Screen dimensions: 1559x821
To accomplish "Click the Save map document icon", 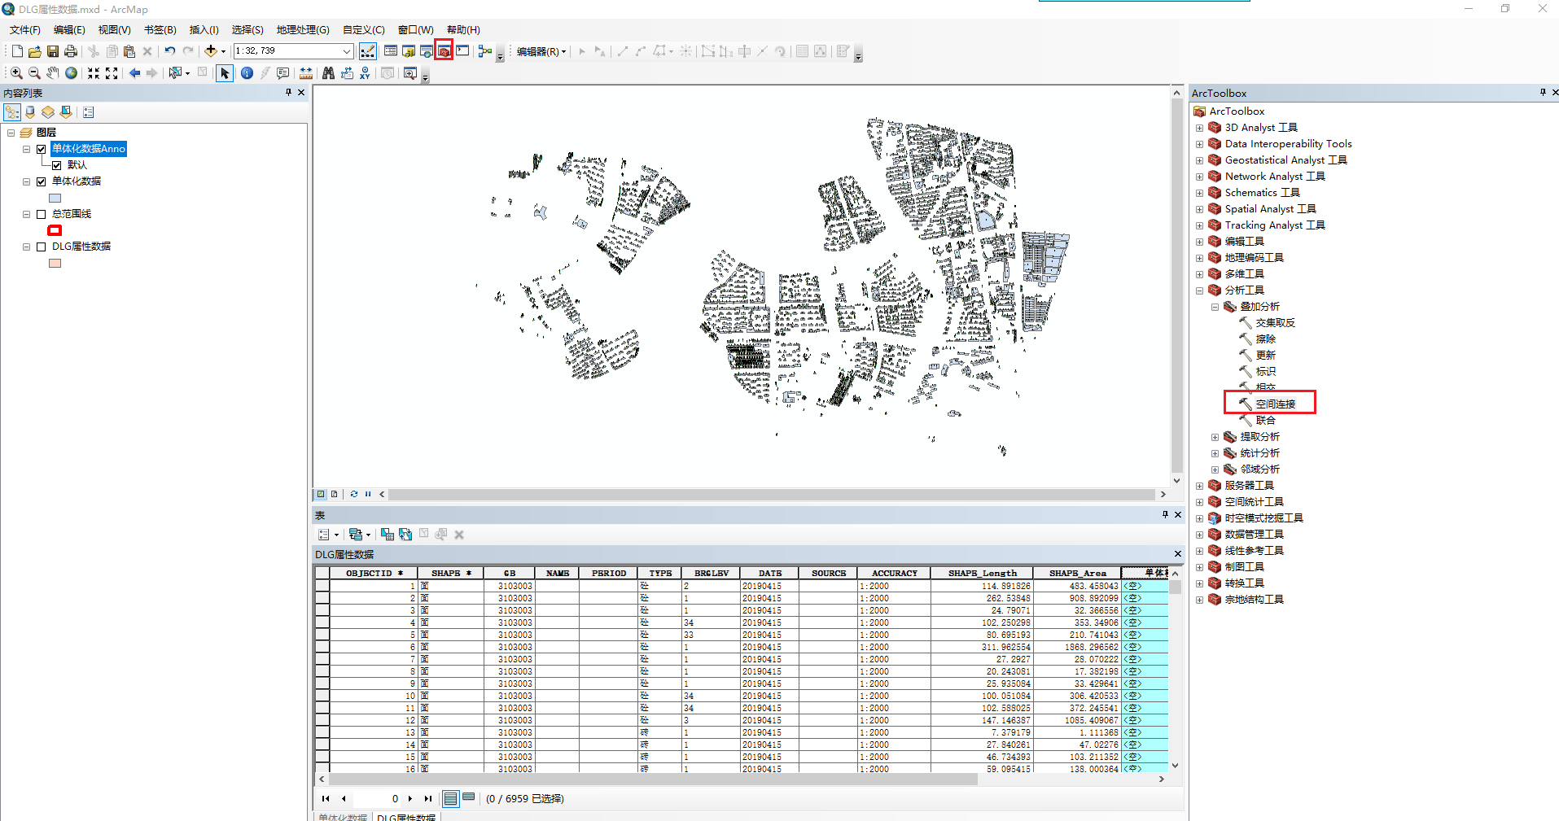I will point(53,51).
